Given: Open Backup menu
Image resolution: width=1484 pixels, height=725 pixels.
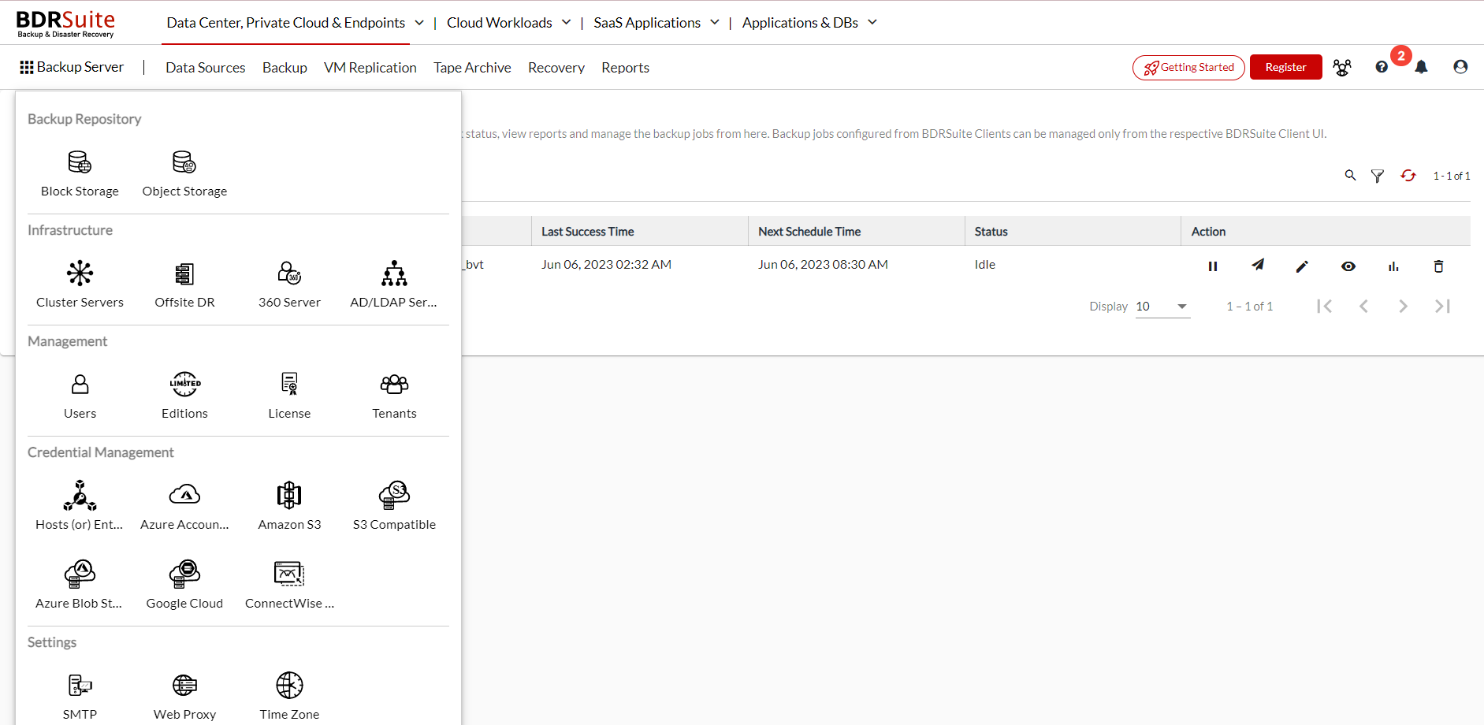Looking at the screenshot, I should [285, 68].
